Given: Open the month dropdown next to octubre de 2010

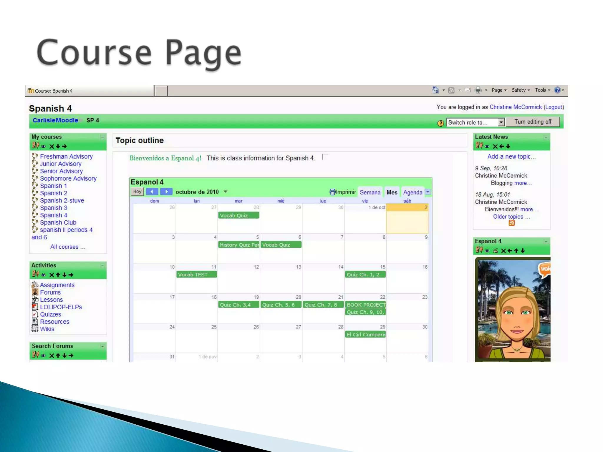Looking at the screenshot, I should tap(226, 192).
